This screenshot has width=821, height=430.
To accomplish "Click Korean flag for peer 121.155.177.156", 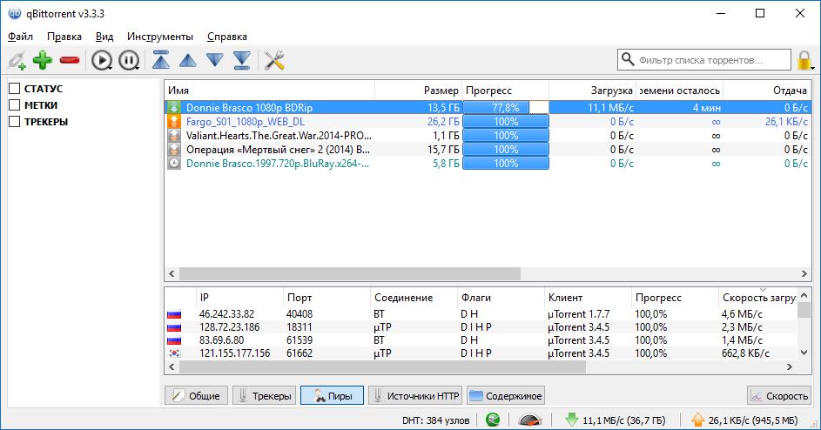I will pos(174,353).
